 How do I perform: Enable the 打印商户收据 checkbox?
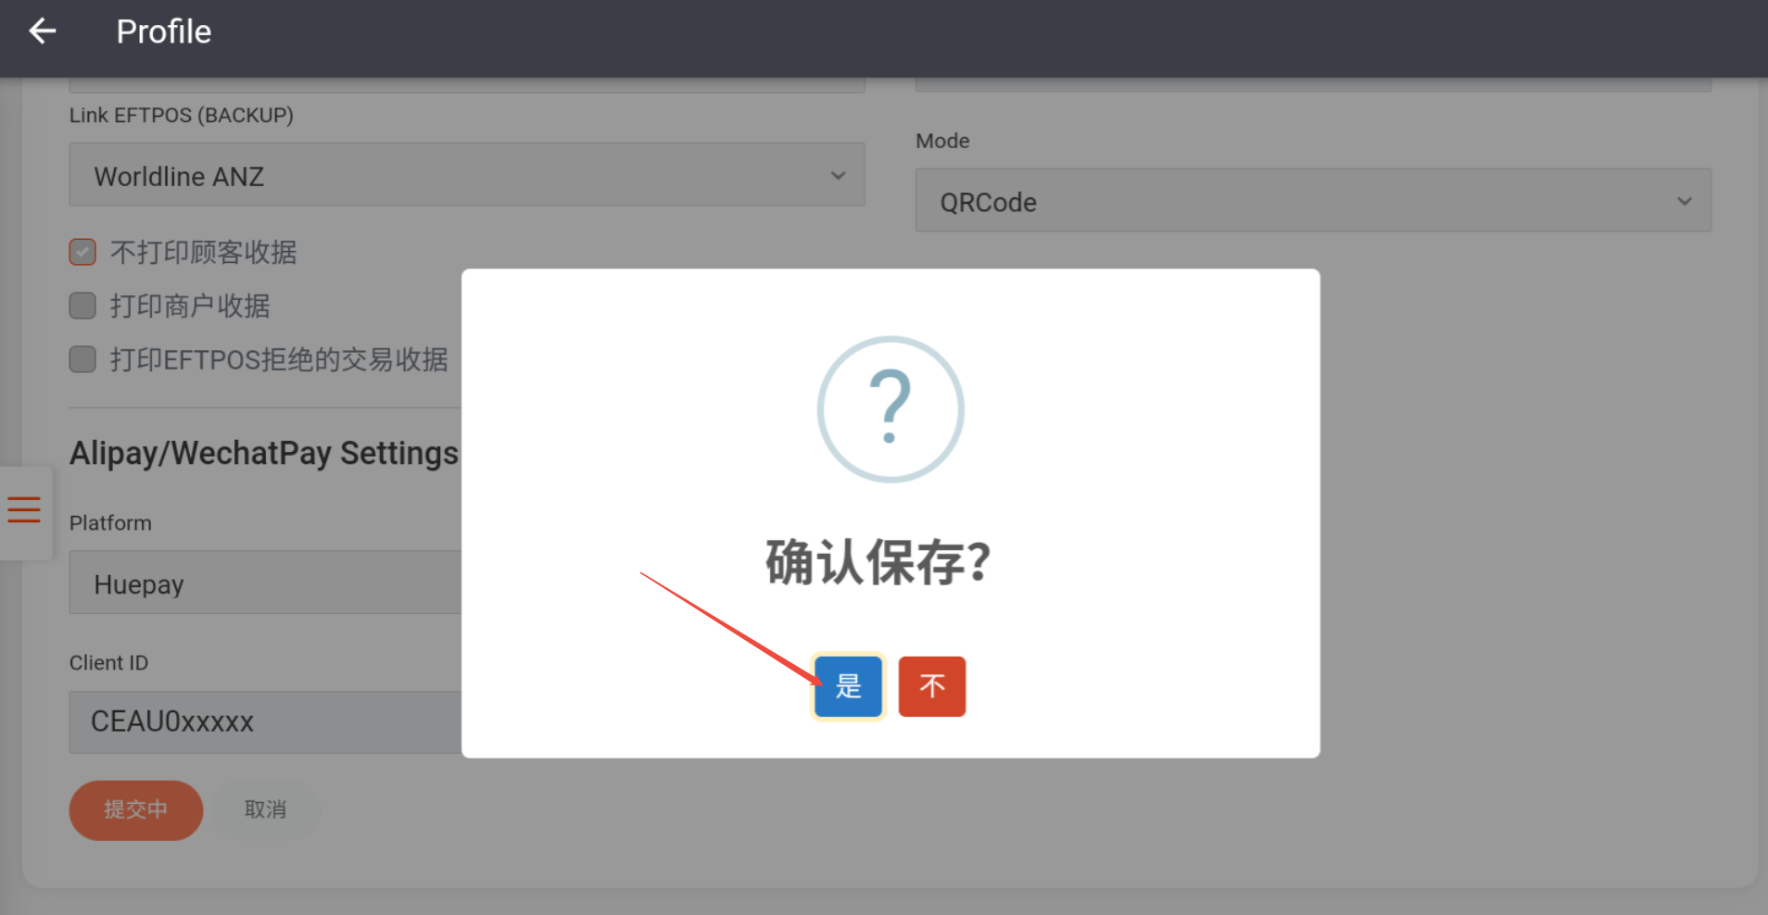[x=82, y=306]
